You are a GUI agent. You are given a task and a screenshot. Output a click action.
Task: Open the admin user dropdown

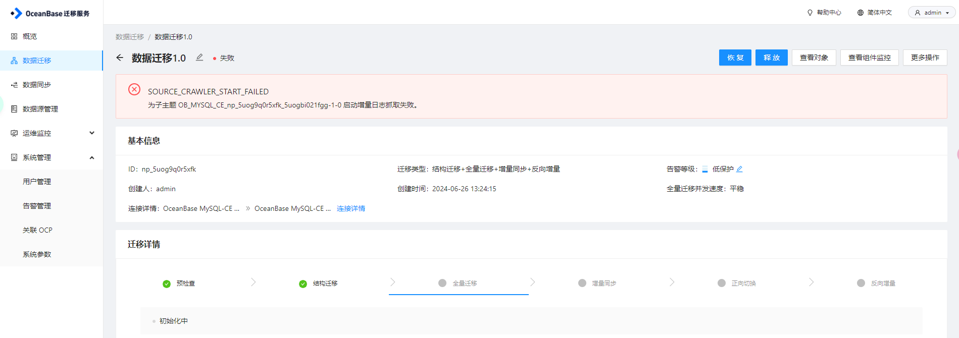[x=932, y=13]
